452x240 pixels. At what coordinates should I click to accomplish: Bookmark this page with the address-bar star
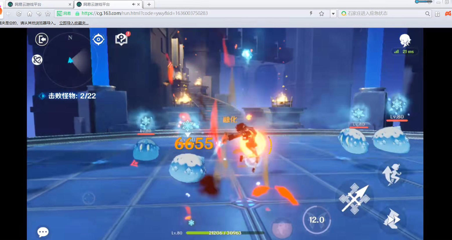point(321,13)
